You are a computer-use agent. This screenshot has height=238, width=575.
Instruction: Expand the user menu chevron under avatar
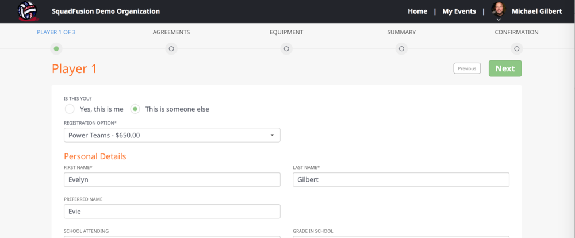click(499, 20)
